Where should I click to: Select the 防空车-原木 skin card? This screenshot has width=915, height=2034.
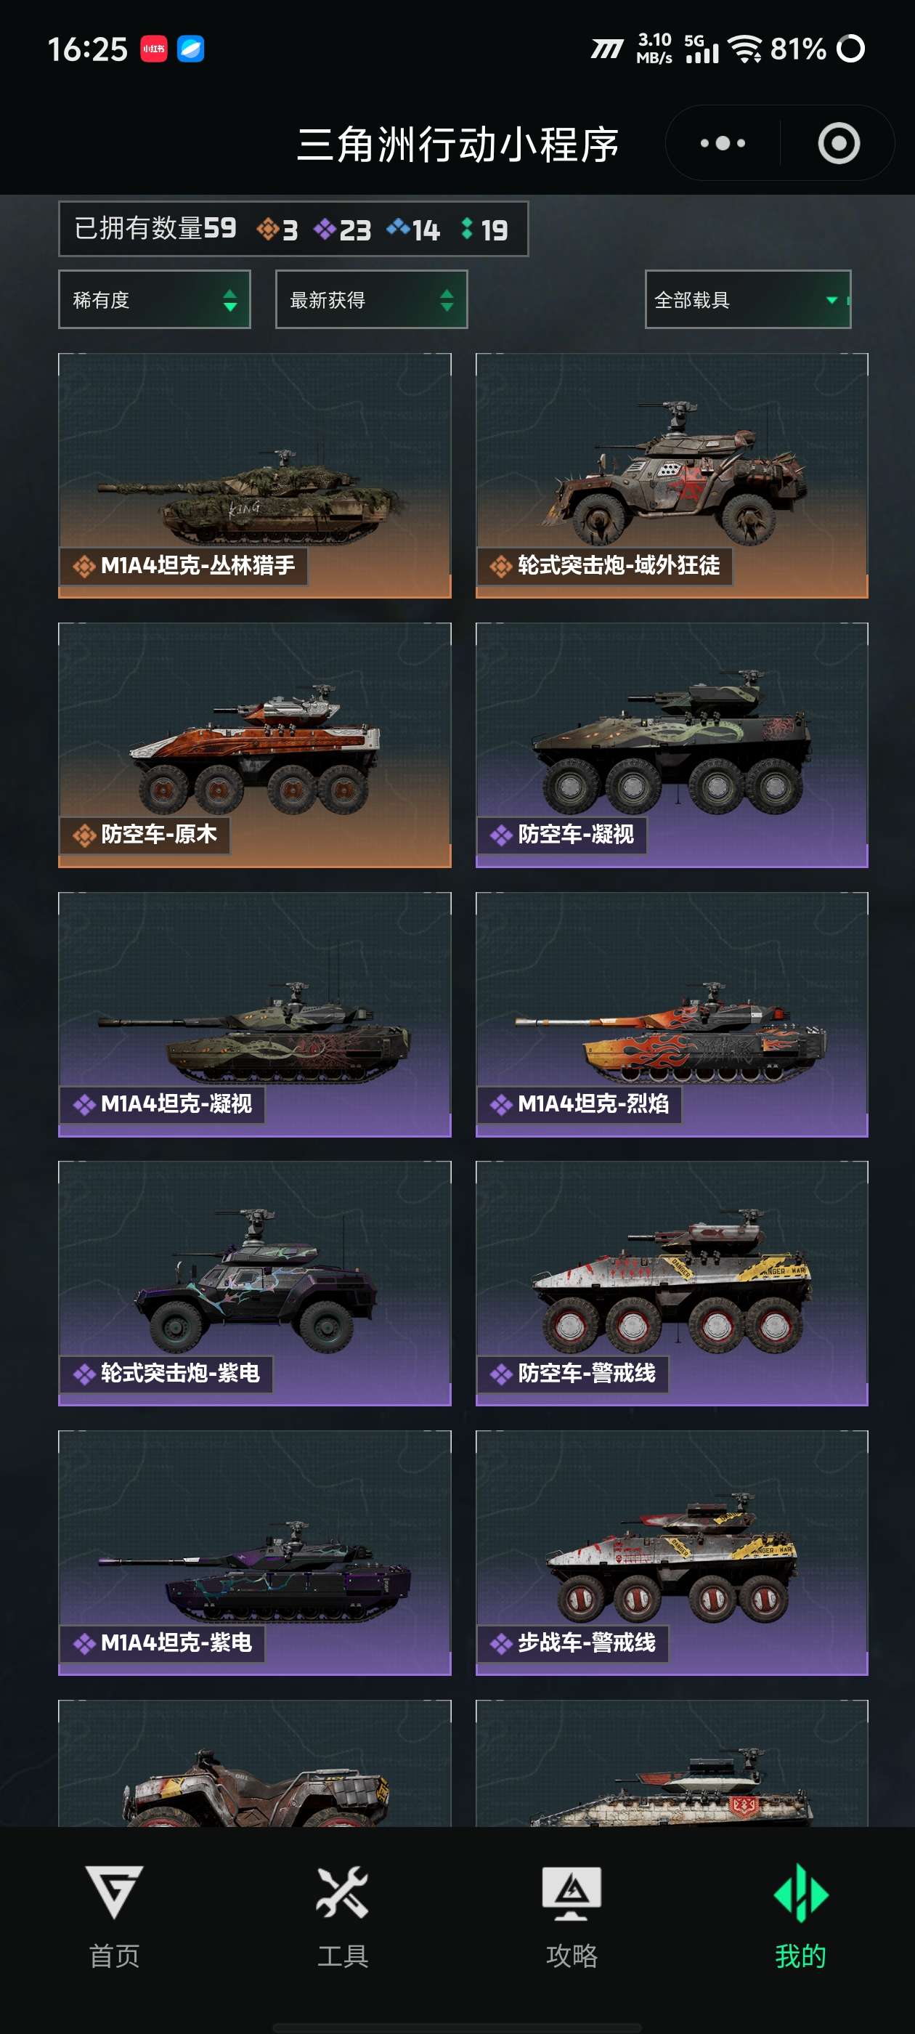[x=255, y=745]
